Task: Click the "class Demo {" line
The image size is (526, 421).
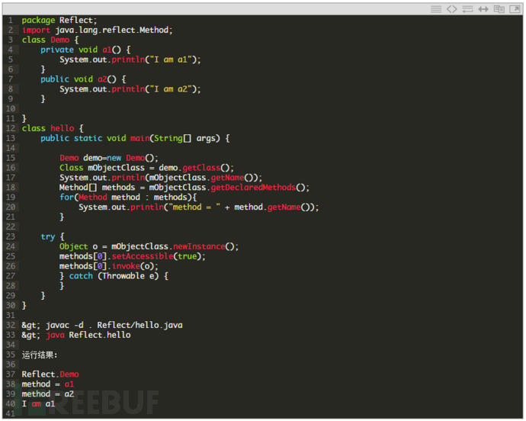Action: (x=50, y=40)
